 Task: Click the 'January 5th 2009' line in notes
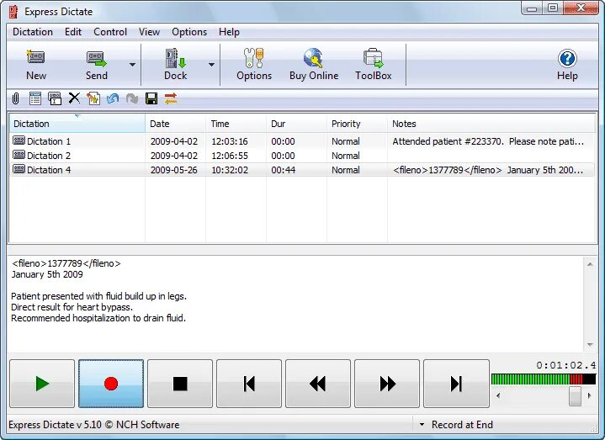[x=47, y=274]
